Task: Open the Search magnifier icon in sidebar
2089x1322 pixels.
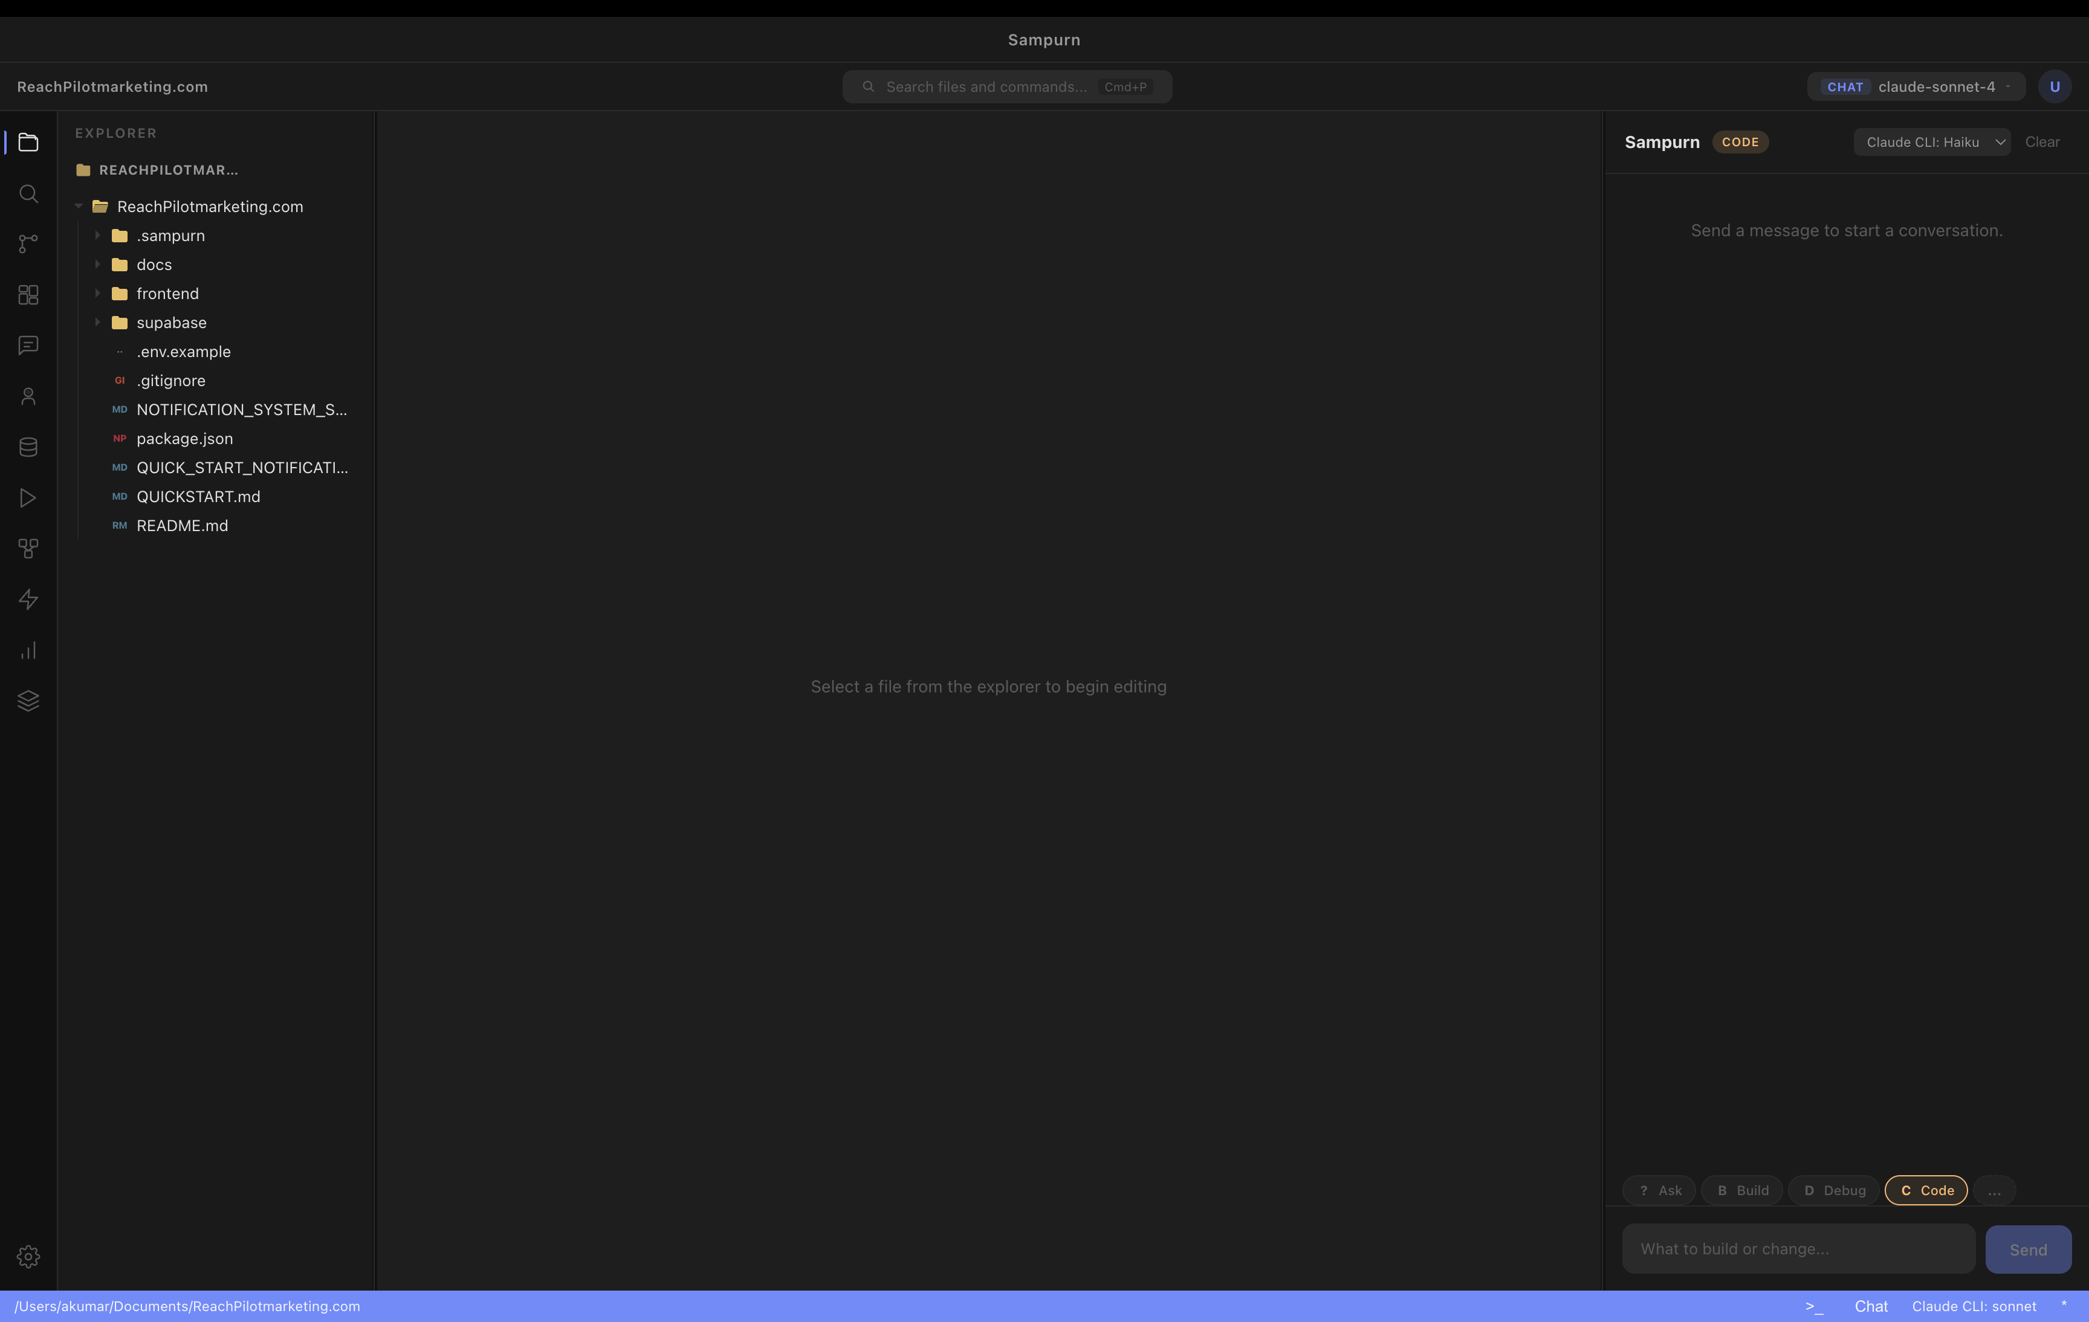Action: (x=28, y=193)
